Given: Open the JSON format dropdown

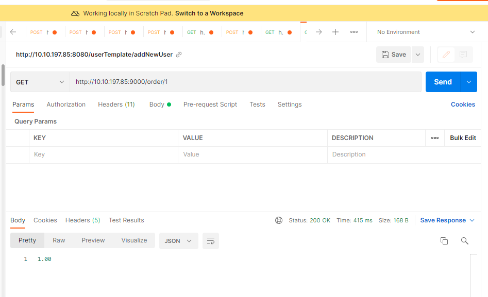Looking at the screenshot, I should pos(179,241).
